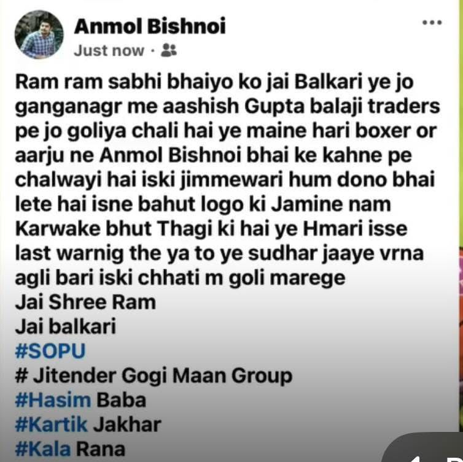Tap the dark rounded button at bottom-right corner
Viewport: 463px width, 462px height.
pos(423,447)
